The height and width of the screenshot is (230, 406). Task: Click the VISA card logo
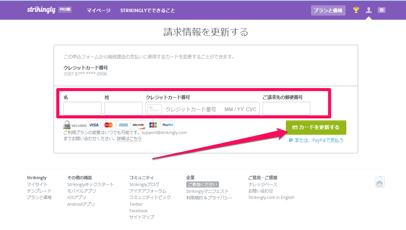click(x=94, y=125)
